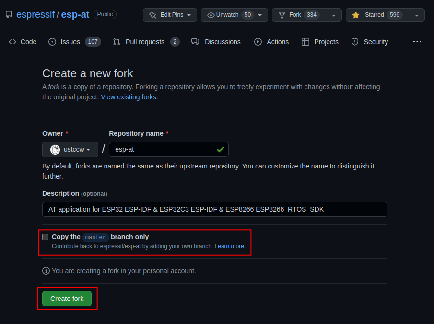This screenshot has width=434, height=324.
Task: Click the star icon on Starred button
Action: click(355, 14)
